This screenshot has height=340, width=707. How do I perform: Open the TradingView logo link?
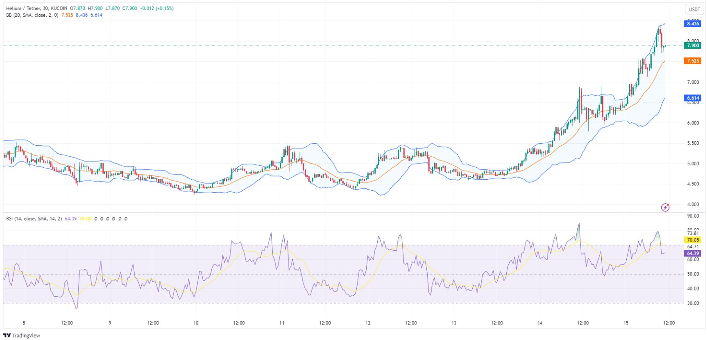point(22,335)
